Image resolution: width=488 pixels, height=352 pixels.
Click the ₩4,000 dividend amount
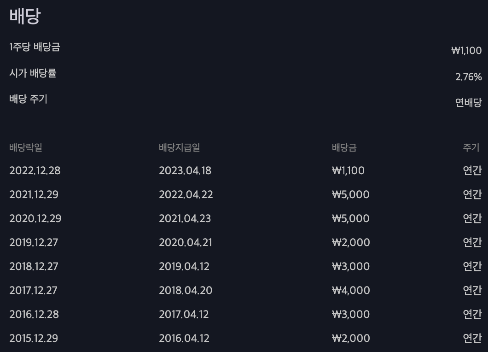351,290
